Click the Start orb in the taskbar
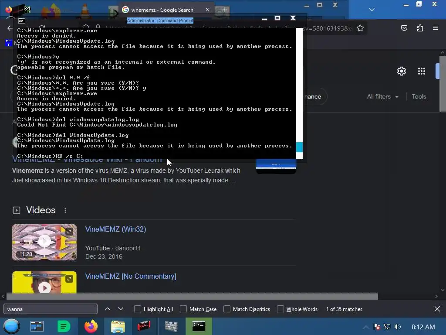Viewport: 446px width, 335px height. point(11,326)
